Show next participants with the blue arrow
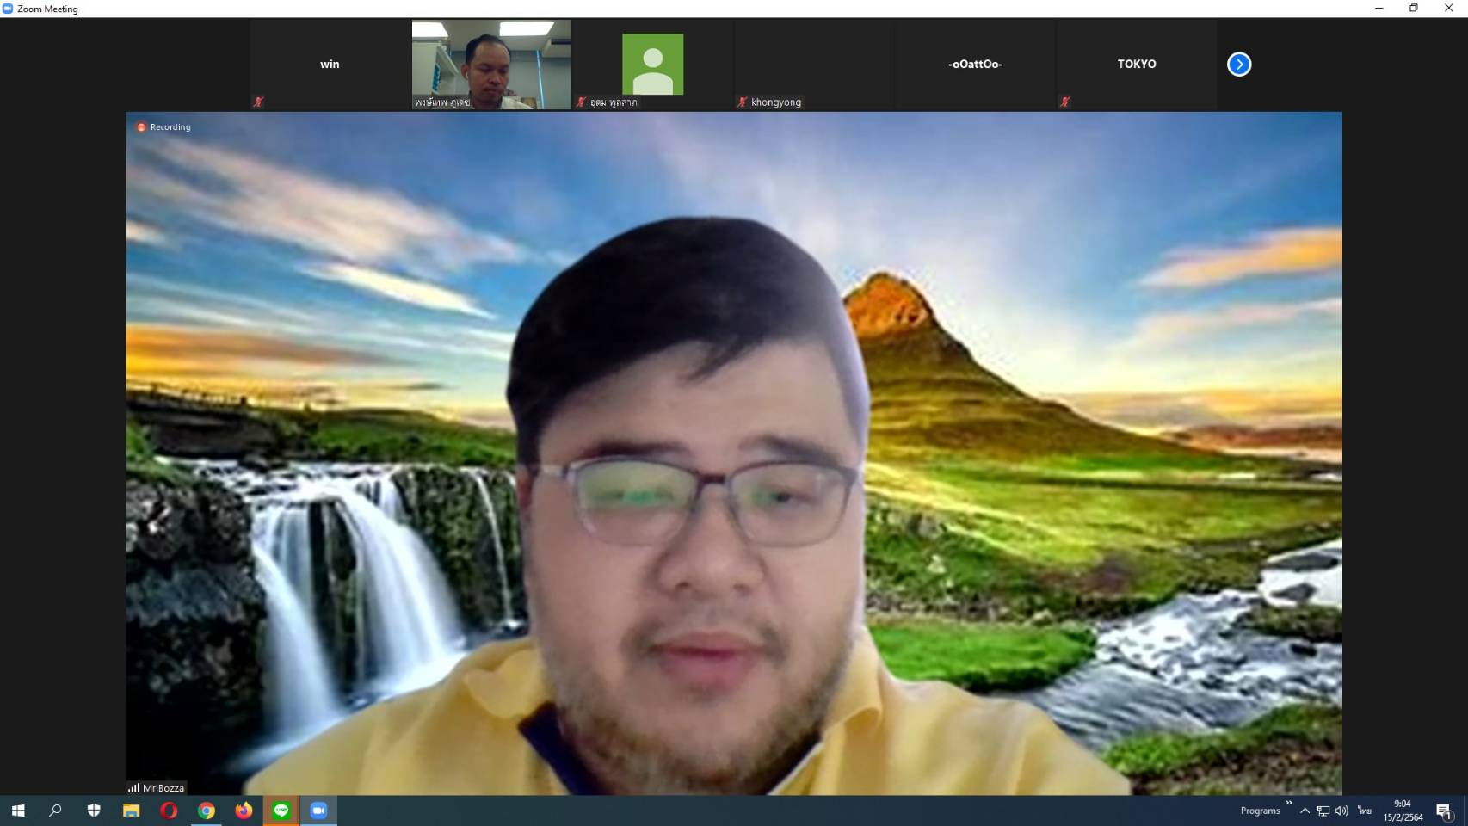This screenshot has height=826, width=1468. pyautogui.click(x=1238, y=65)
